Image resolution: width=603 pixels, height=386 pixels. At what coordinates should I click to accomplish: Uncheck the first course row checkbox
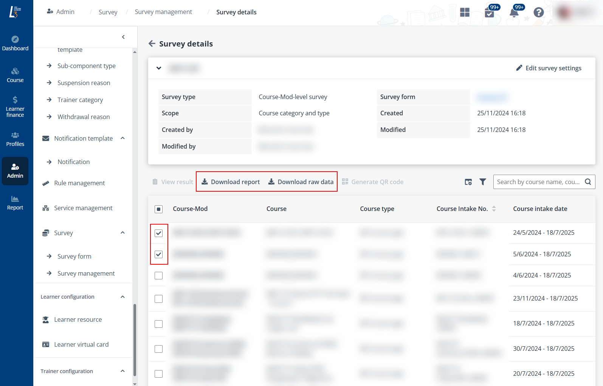(x=159, y=233)
